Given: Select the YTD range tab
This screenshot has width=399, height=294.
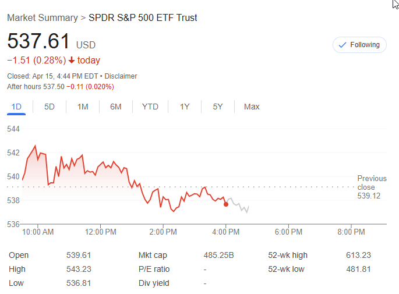Looking at the screenshot, I should [150, 107].
